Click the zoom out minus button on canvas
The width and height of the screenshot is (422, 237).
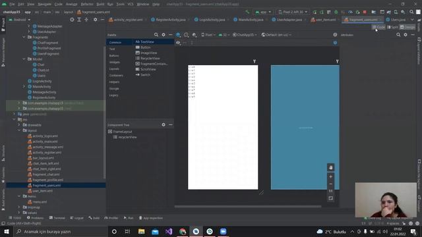coord(331,184)
